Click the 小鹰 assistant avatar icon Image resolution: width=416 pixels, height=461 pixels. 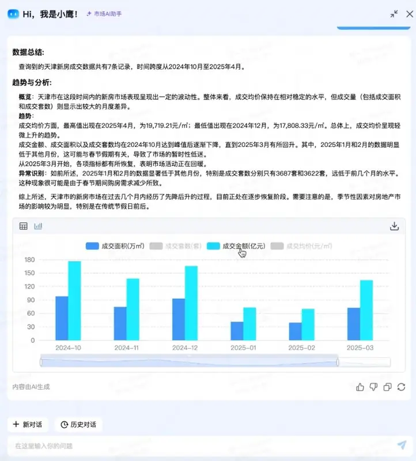click(x=13, y=14)
